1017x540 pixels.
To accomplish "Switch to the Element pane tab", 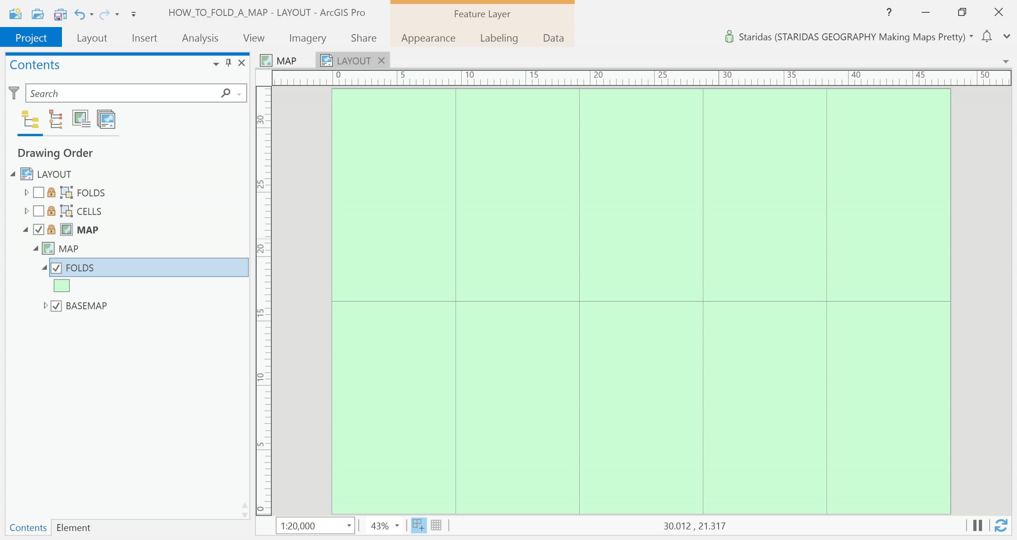I will pos(73,528).
